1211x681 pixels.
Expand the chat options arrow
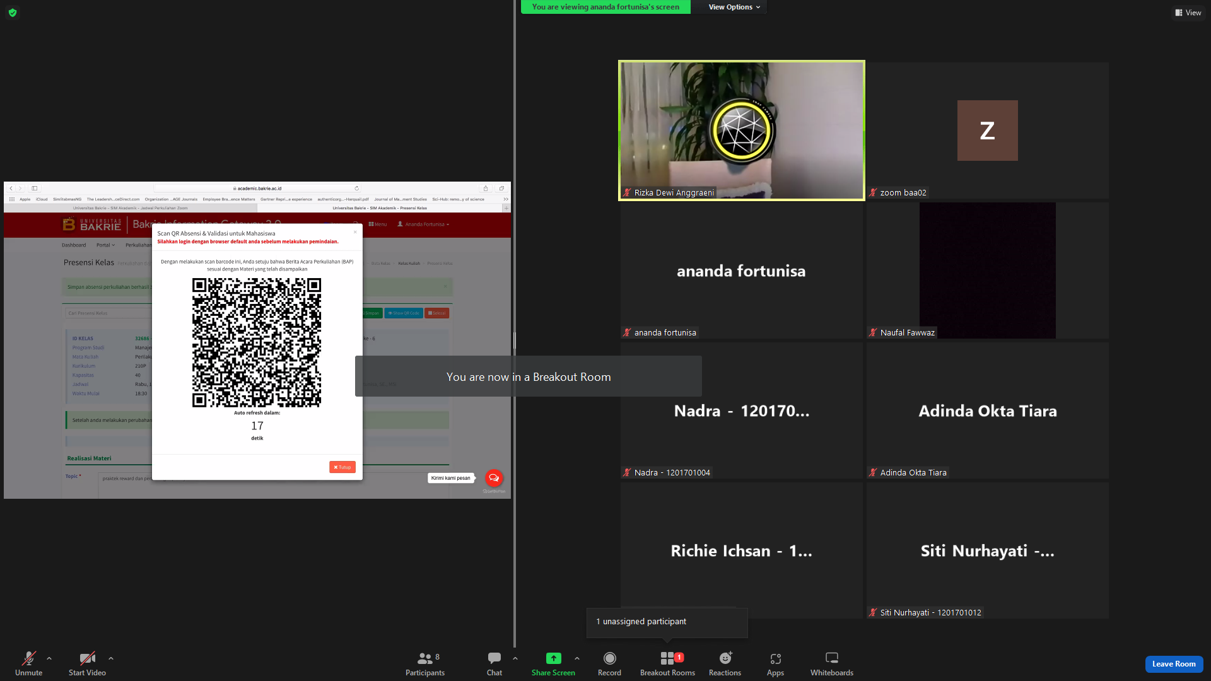pyautogui.click(x=515, y=658)
